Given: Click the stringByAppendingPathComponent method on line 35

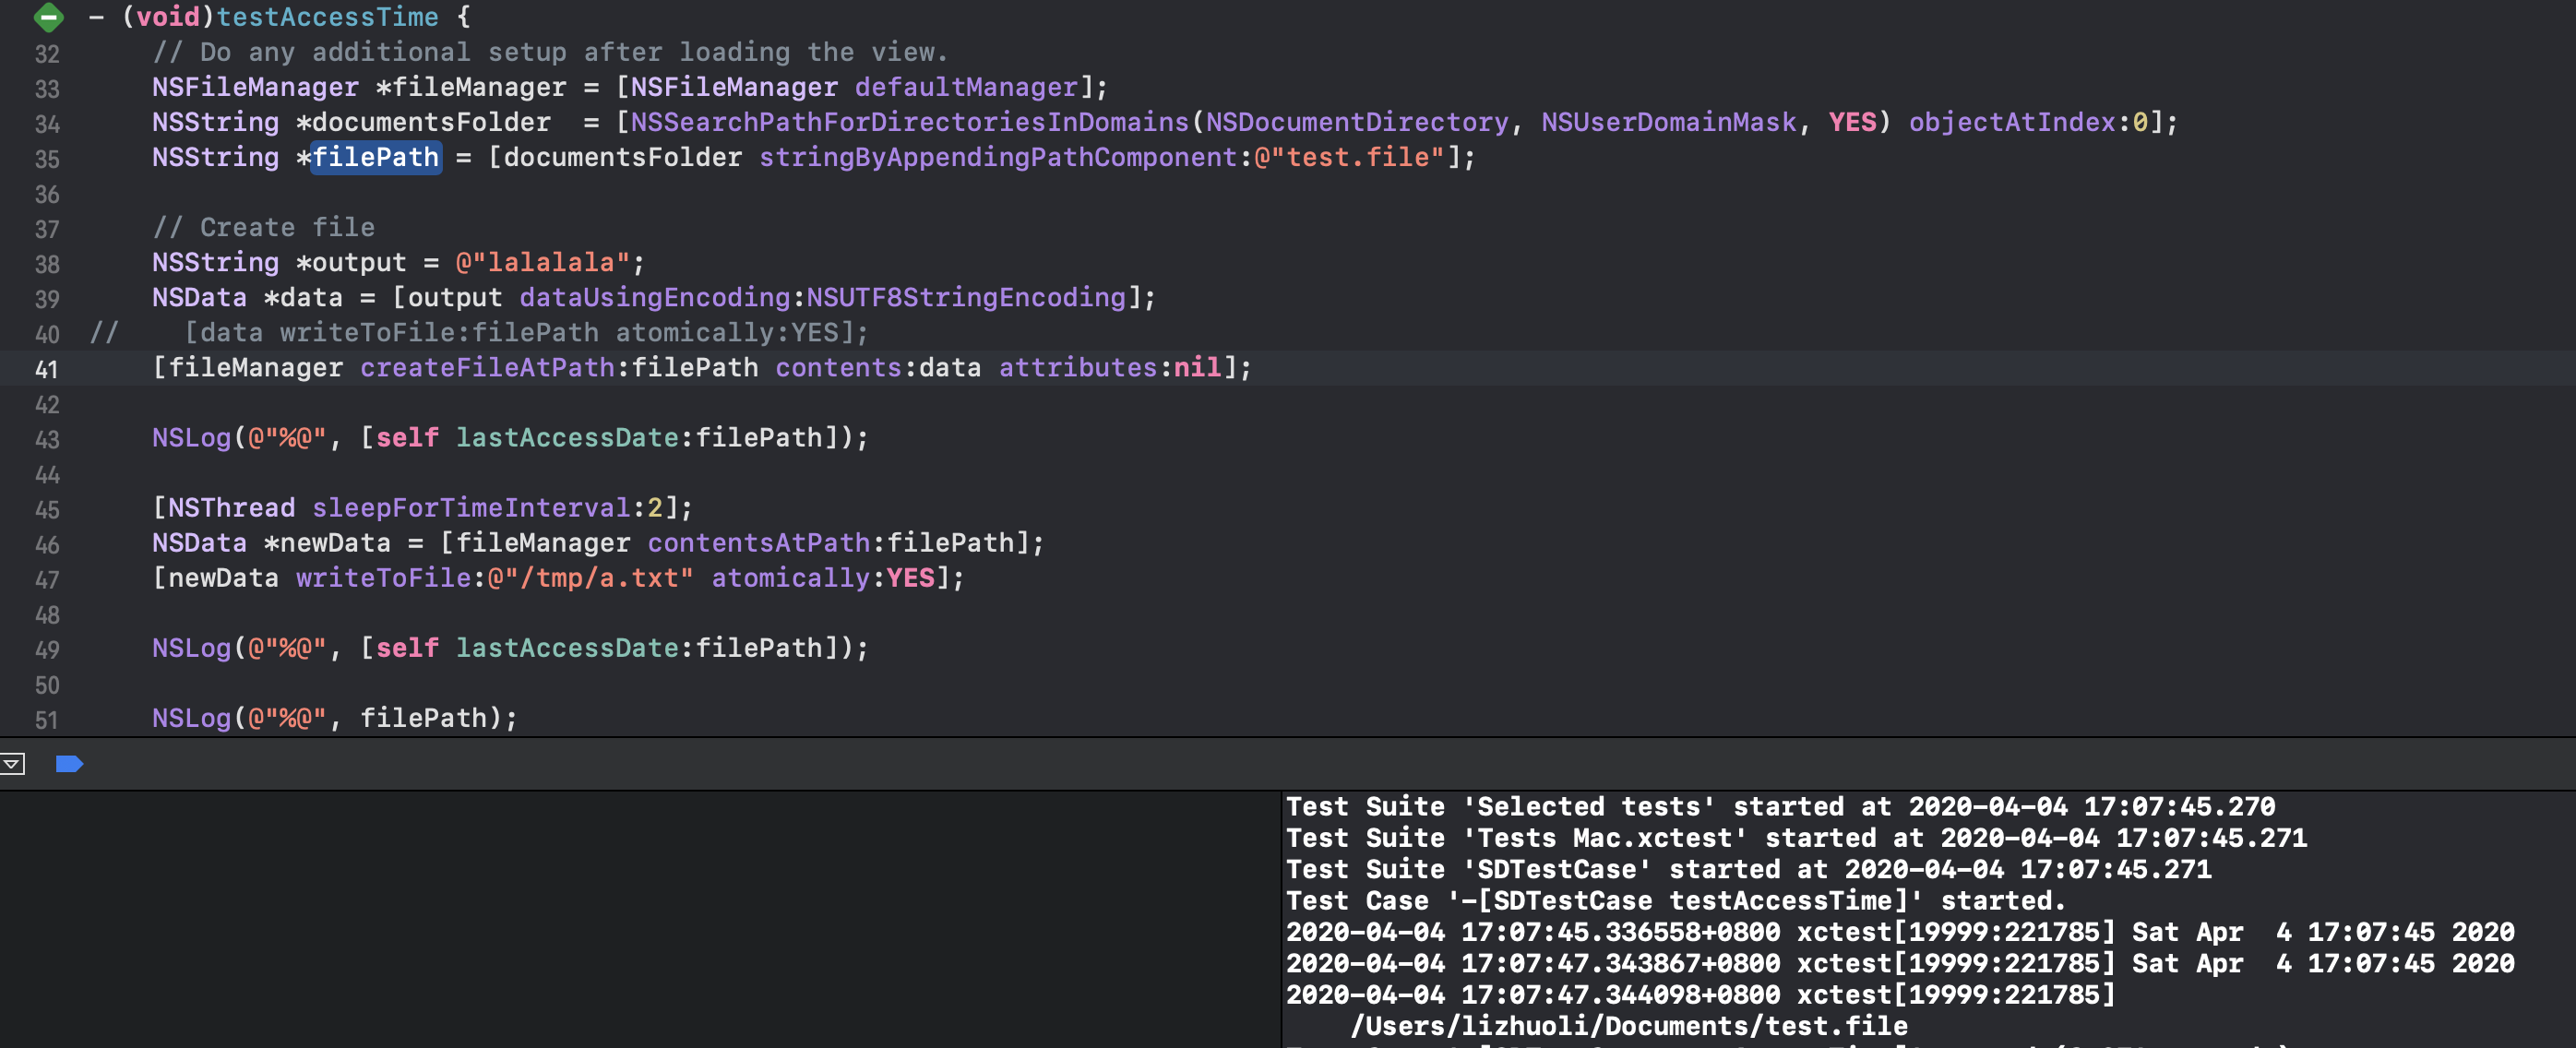Looking at the screenshot, I should pos(997,158).
